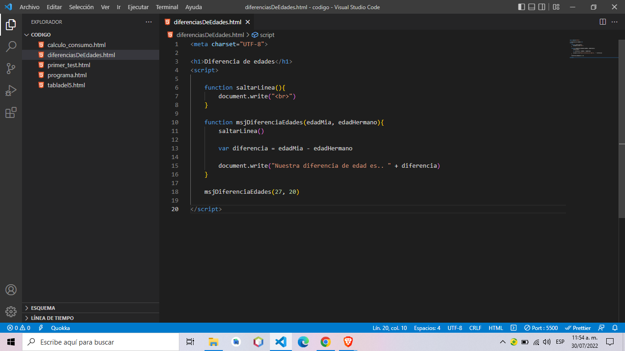Open the Selección menu
Image resolution: width=625 pixels, height=351 pixels.
coord(81,7)
